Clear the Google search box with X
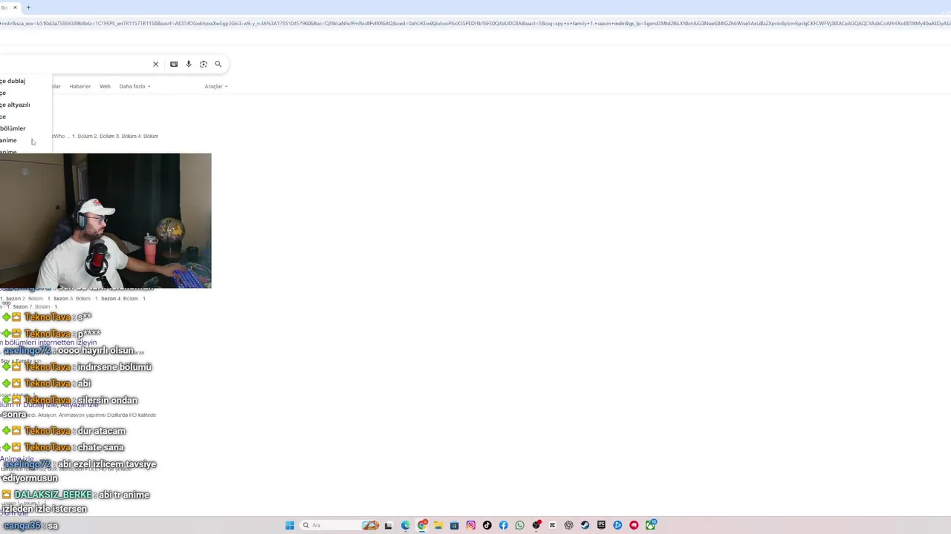 (x=155, y=64)
